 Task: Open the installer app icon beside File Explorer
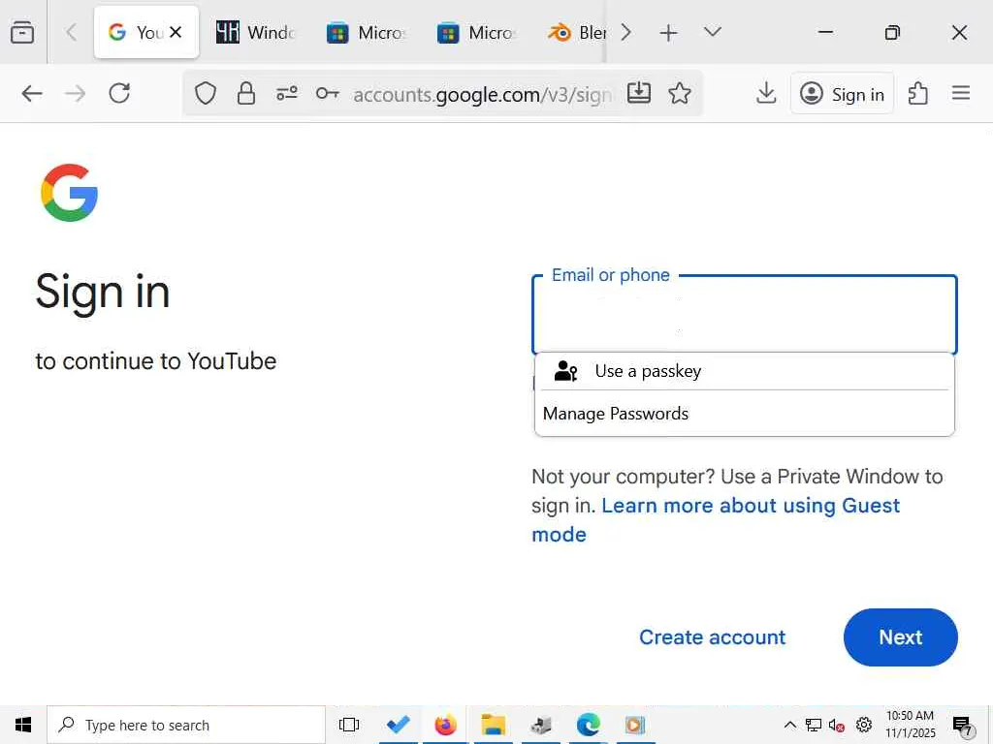[541, 725]
